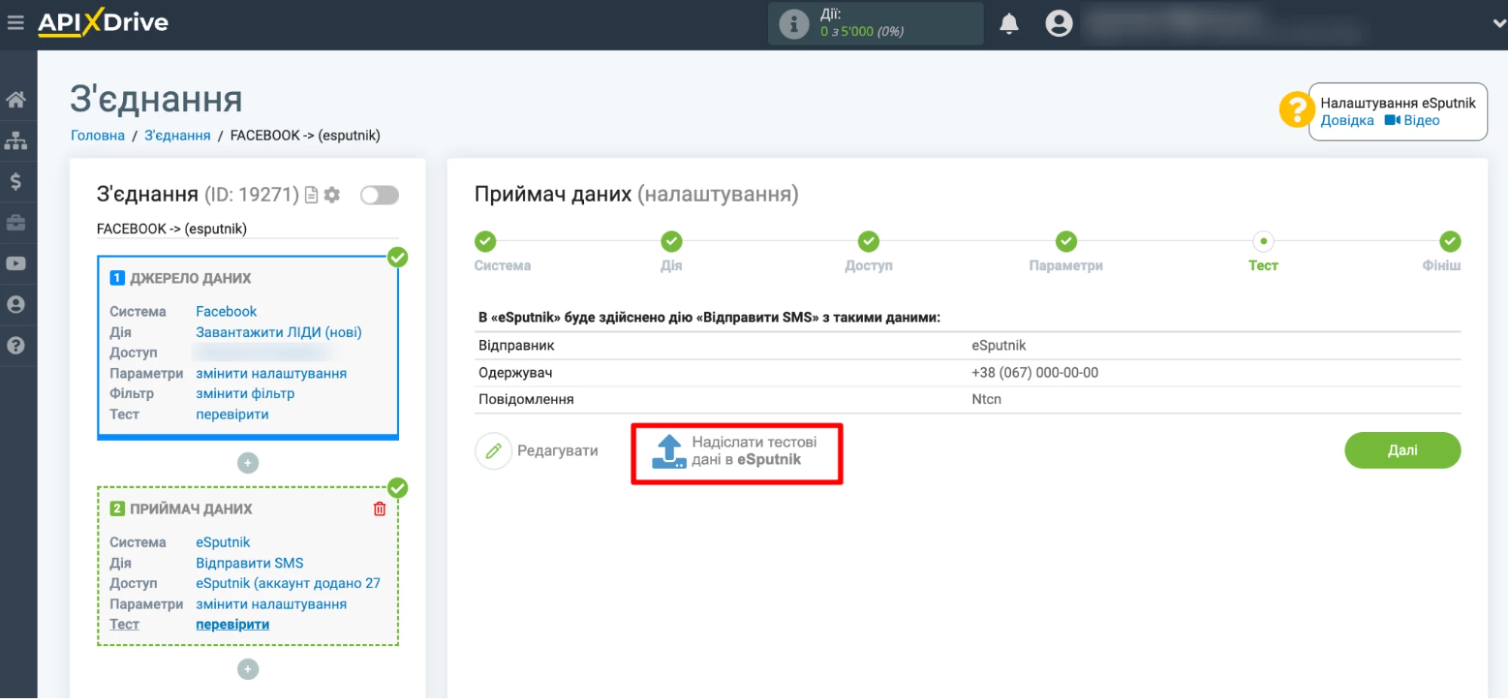Screen dimensions: 1508x699
Task: Open the briefcase sidebar icon
Action: tap(16, 222)
